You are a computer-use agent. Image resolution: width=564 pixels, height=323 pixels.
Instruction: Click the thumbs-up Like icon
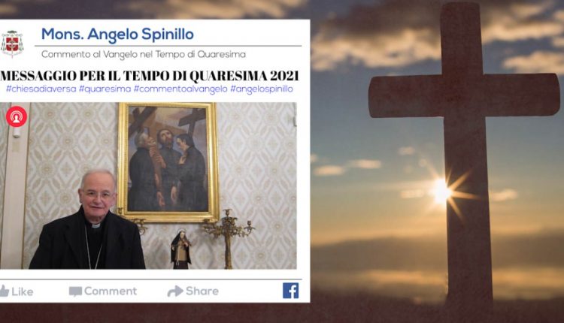pyautogui.click(x=4, y=291)
